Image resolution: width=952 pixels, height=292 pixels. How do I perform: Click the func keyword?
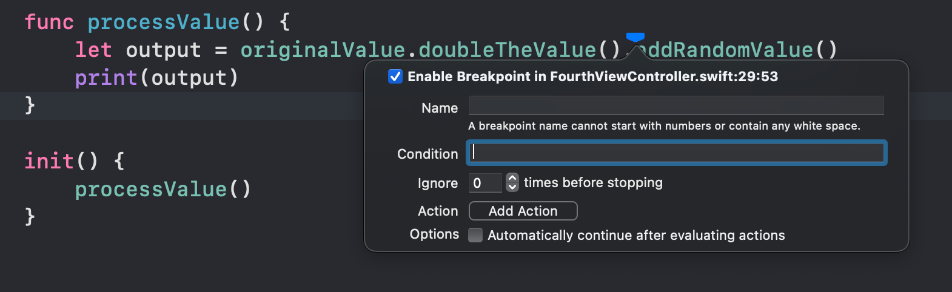pyautogui.click(x=49, y=22)
